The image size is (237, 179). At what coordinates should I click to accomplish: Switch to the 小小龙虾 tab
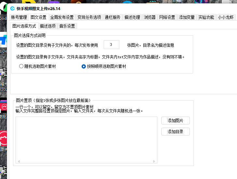(226, 17)
